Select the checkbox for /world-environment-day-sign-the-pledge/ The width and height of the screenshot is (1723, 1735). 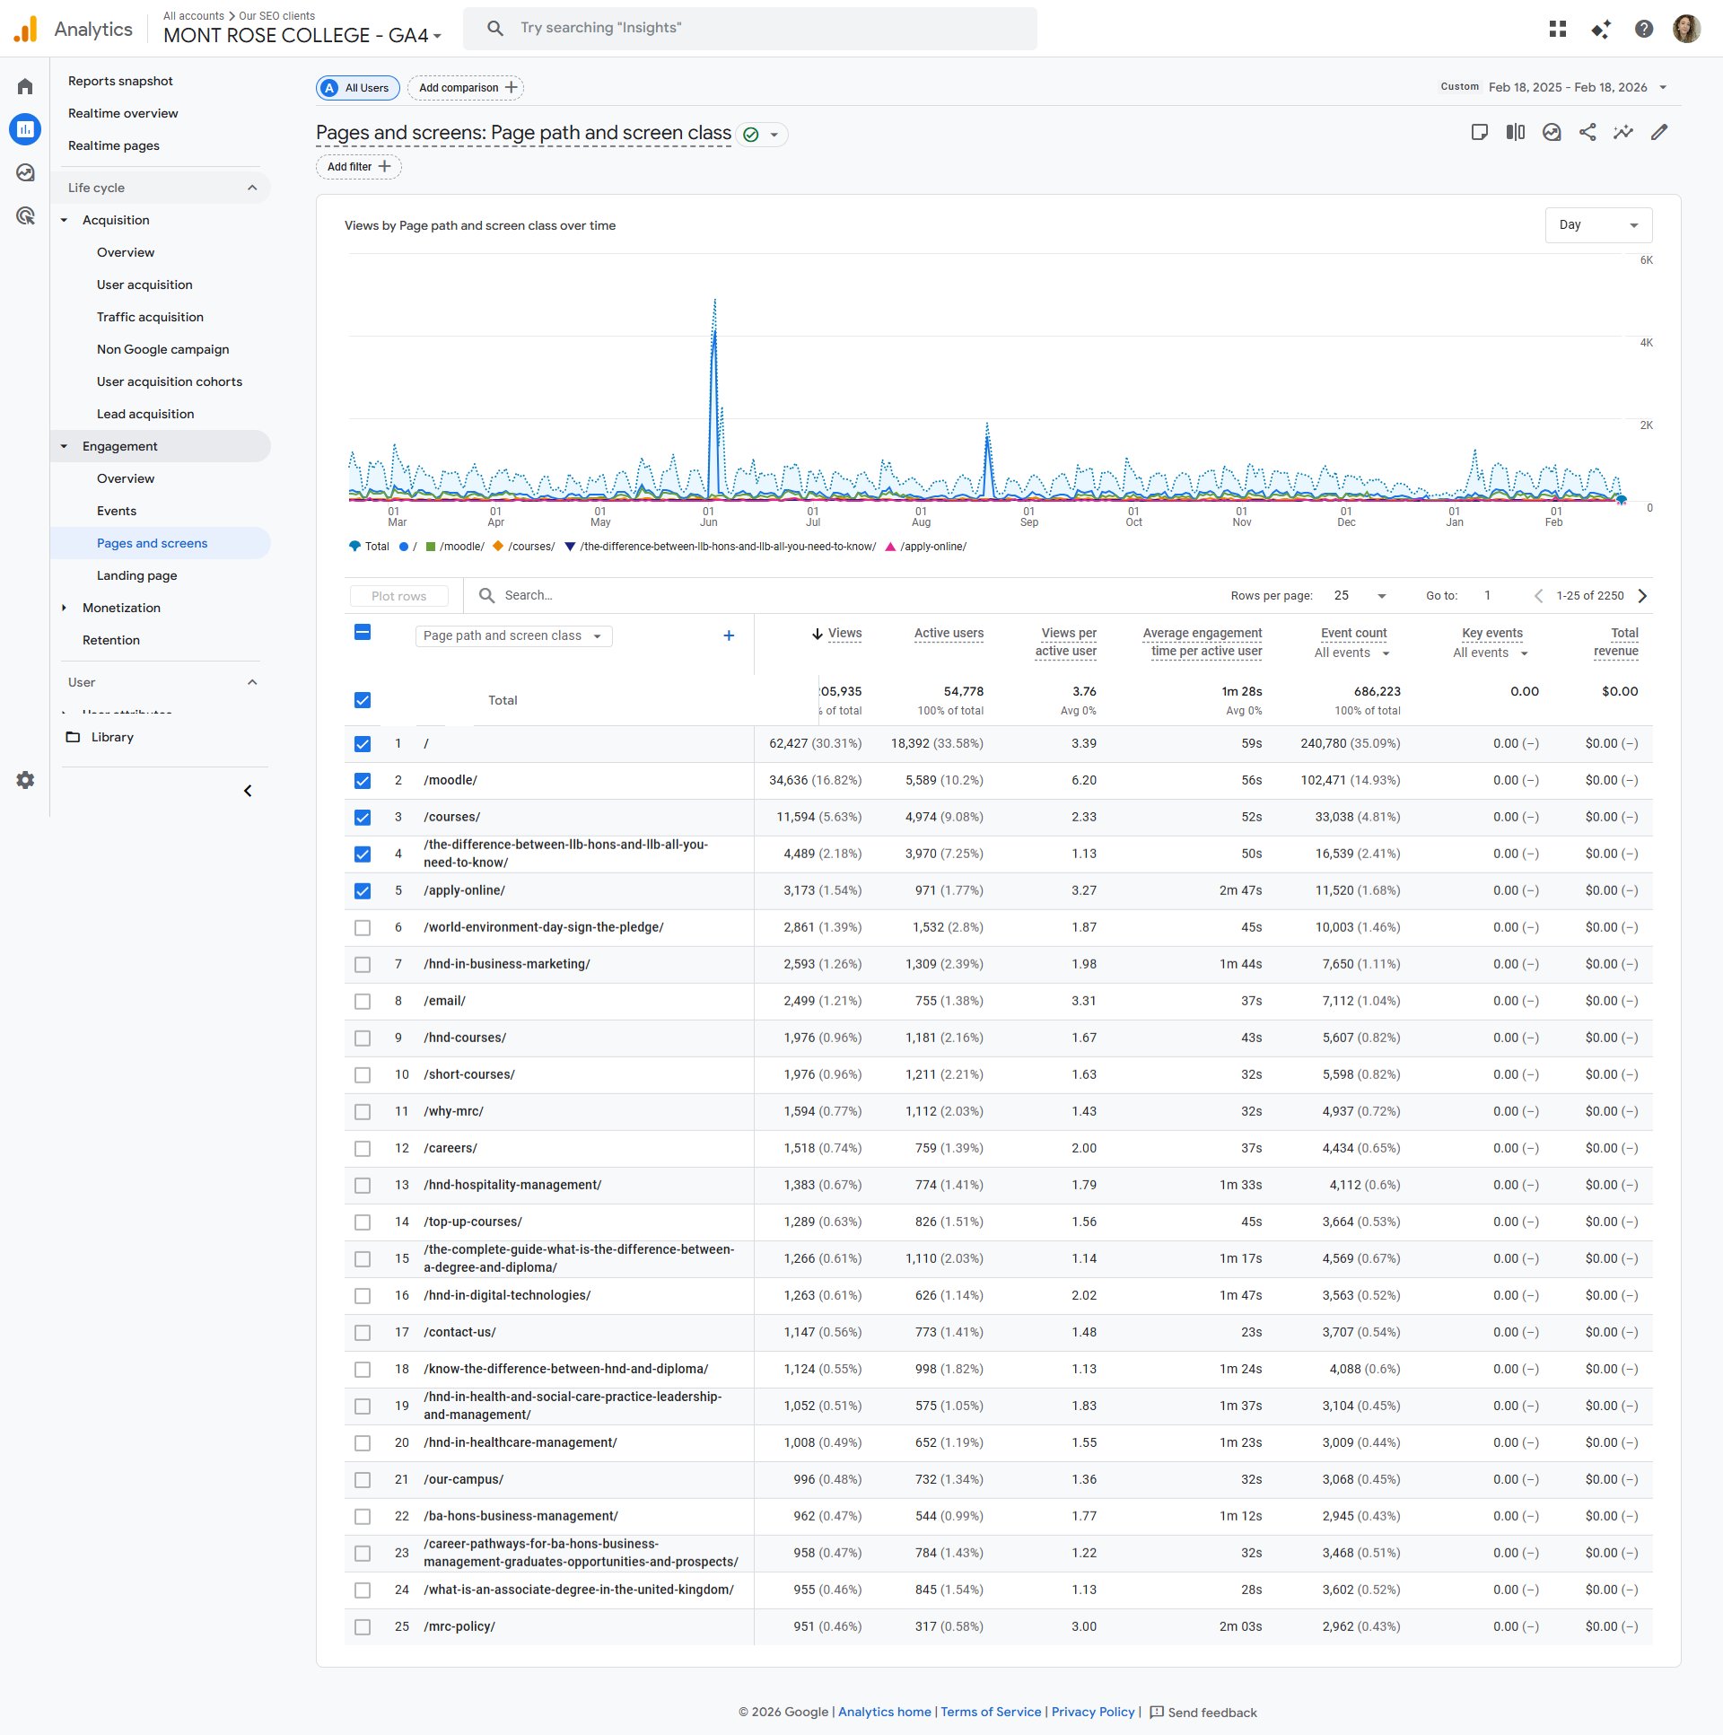[x=363, y=927]
